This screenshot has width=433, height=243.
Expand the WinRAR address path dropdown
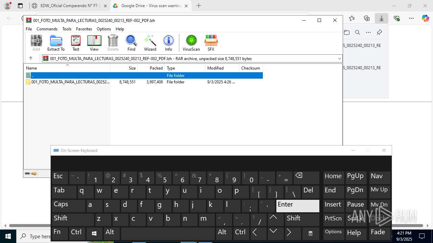pyautogui.click(x=339, y=59)
